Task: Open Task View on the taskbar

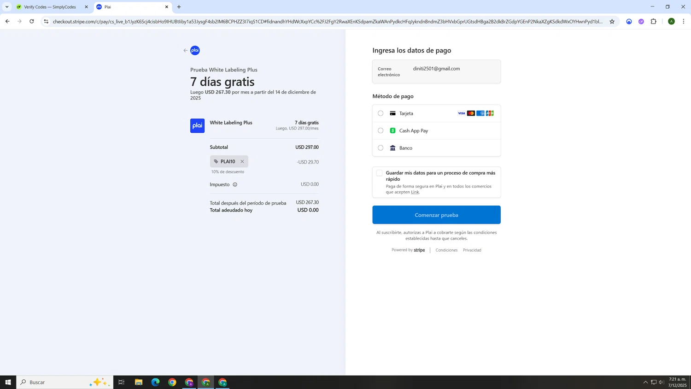Action: pyautogui.click(x=122, y=382)
